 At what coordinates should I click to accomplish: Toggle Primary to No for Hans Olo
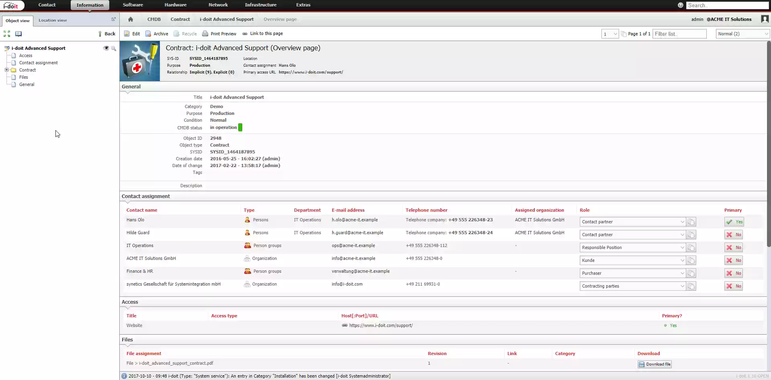(734, 221)
